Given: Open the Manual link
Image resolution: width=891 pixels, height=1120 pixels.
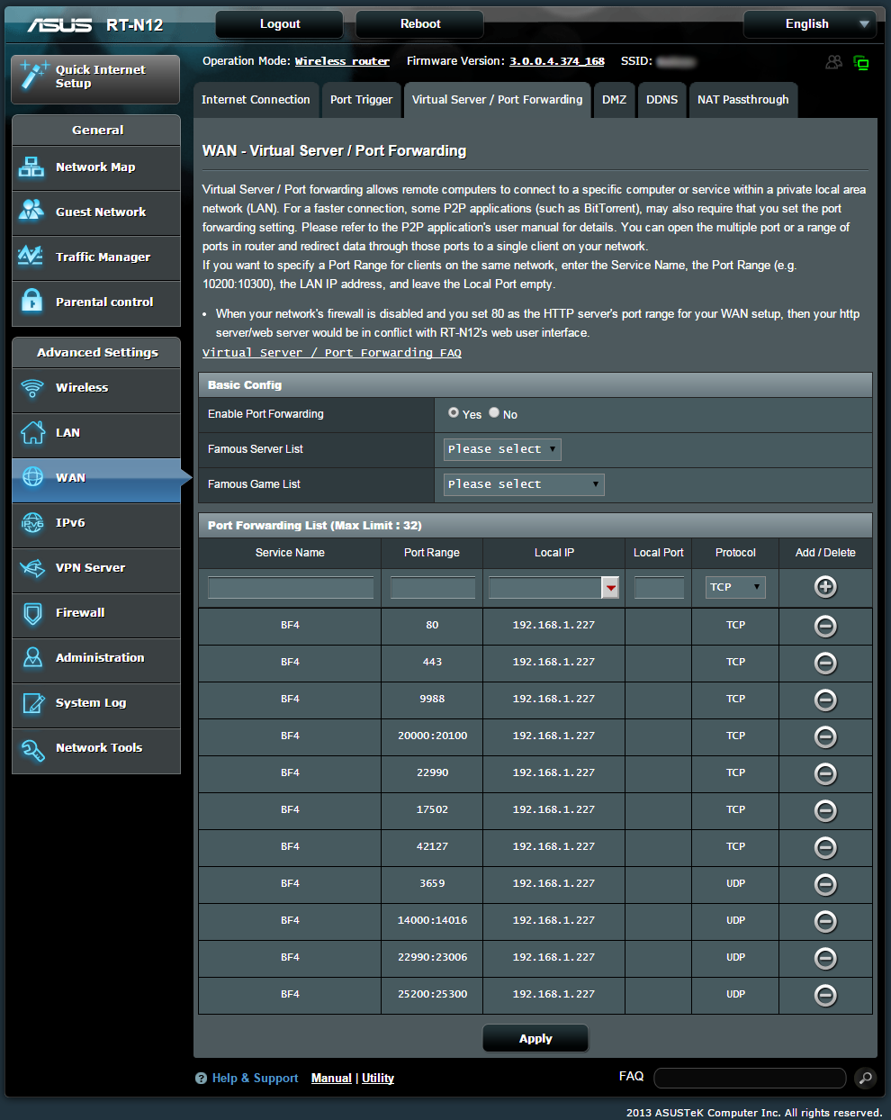Looking at the screenshot, I should point(331,1078).
